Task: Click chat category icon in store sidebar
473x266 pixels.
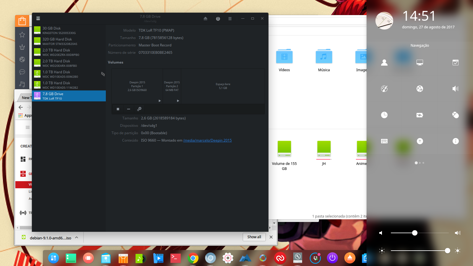Action: pos(22,72)
